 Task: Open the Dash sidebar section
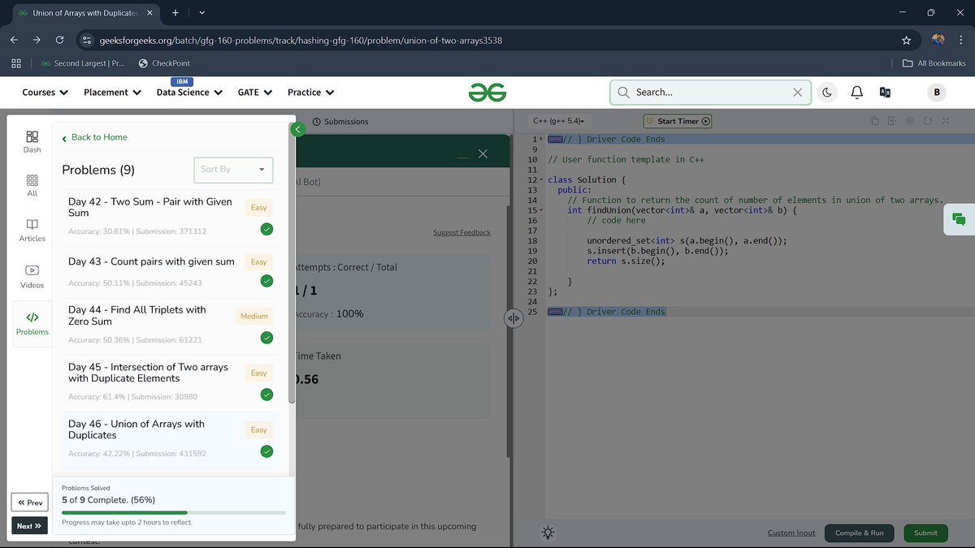pos(32,141)
